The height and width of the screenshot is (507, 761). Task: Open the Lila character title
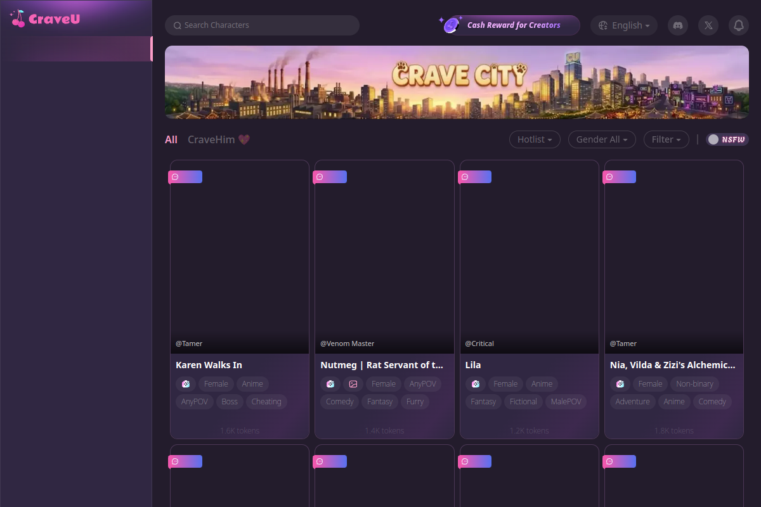(473, 365)
